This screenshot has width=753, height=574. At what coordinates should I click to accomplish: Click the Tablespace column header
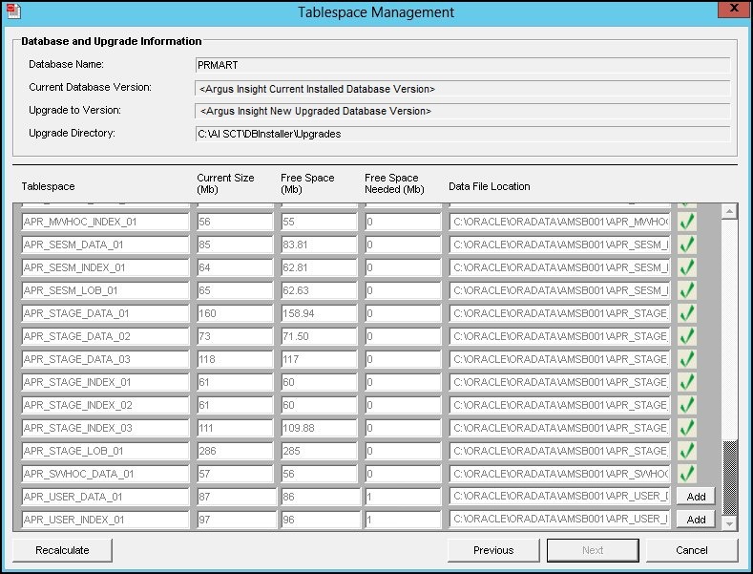point(48,186)
